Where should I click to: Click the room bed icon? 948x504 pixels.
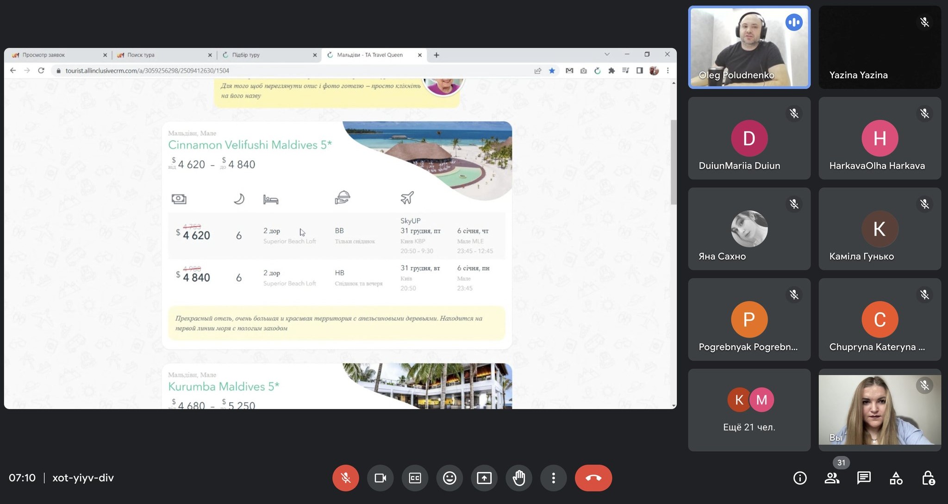coord(271,199)
